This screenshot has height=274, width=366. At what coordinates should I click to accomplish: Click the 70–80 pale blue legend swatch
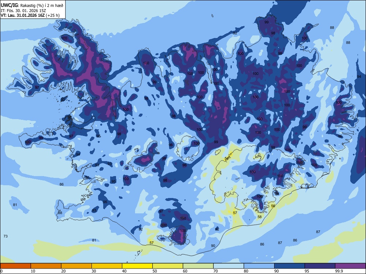click(x=229, y=266)
